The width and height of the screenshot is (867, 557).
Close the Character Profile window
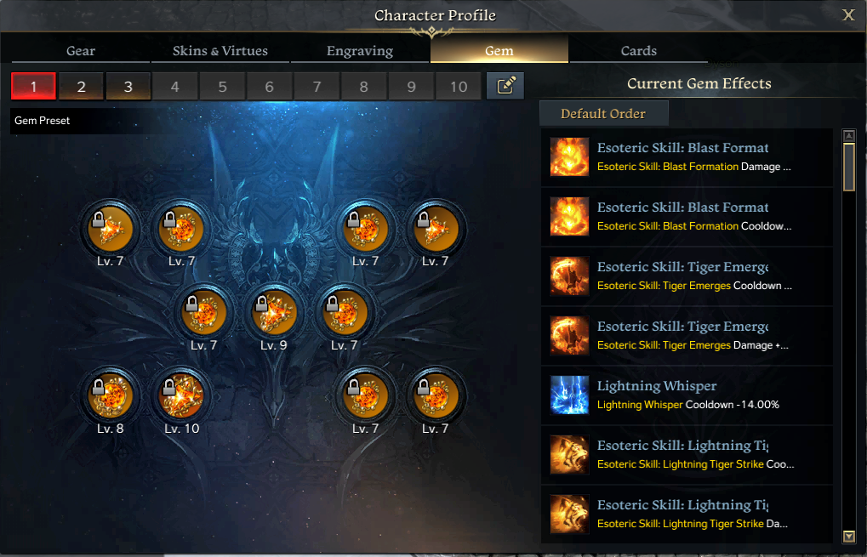click(848, 15)
